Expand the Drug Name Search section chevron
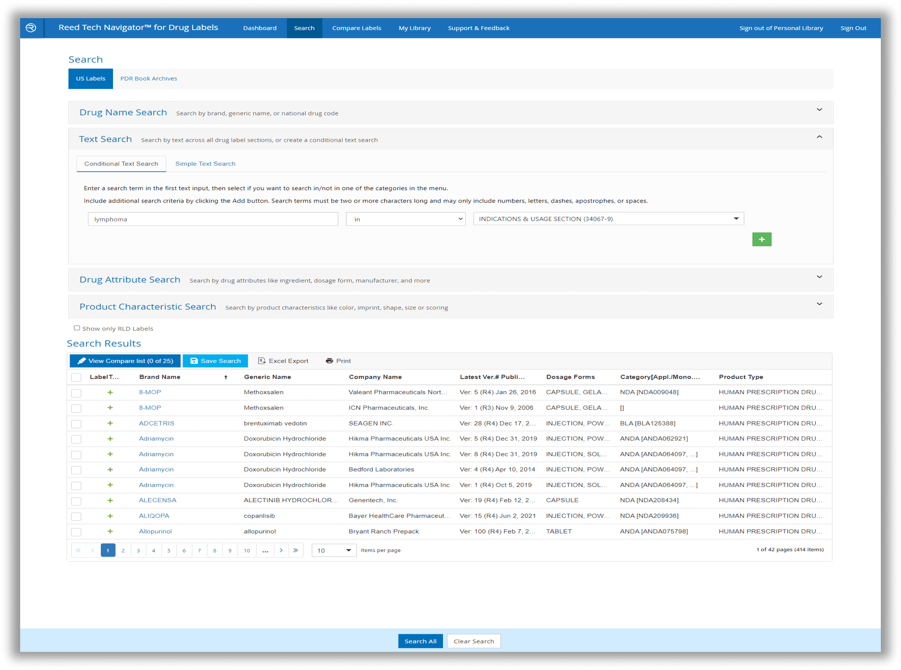This screenshot has width=901, height=670. [819, 110]
